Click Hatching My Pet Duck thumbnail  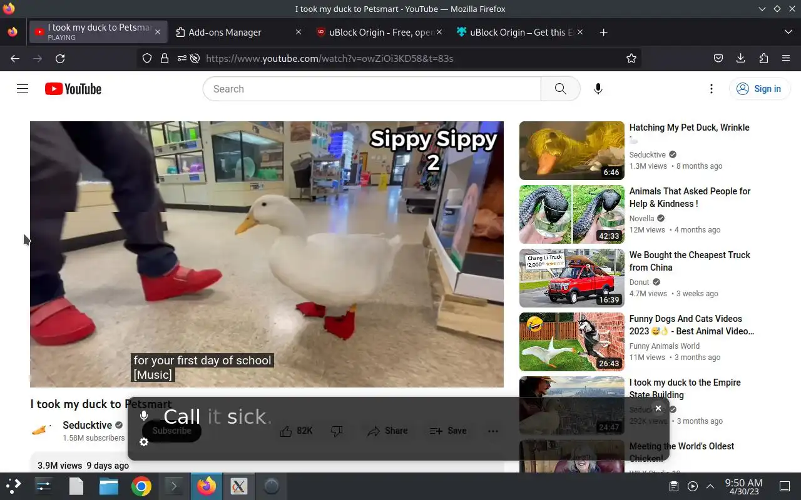click(x=572, y=151)
